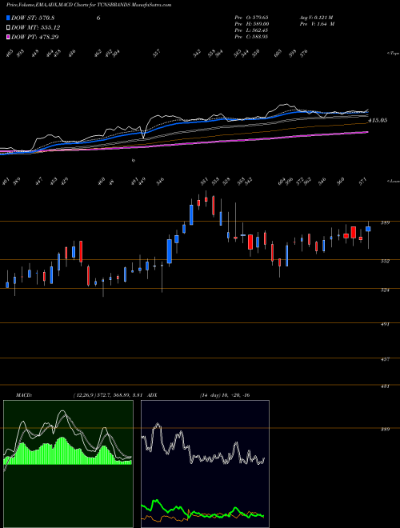Click the 431 price level label
The height and width of the screenshot is (528, 400).
pyautogui.click(x=386, y=386)
